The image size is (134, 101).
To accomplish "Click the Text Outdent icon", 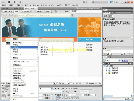I will click(x=69, y=89).
